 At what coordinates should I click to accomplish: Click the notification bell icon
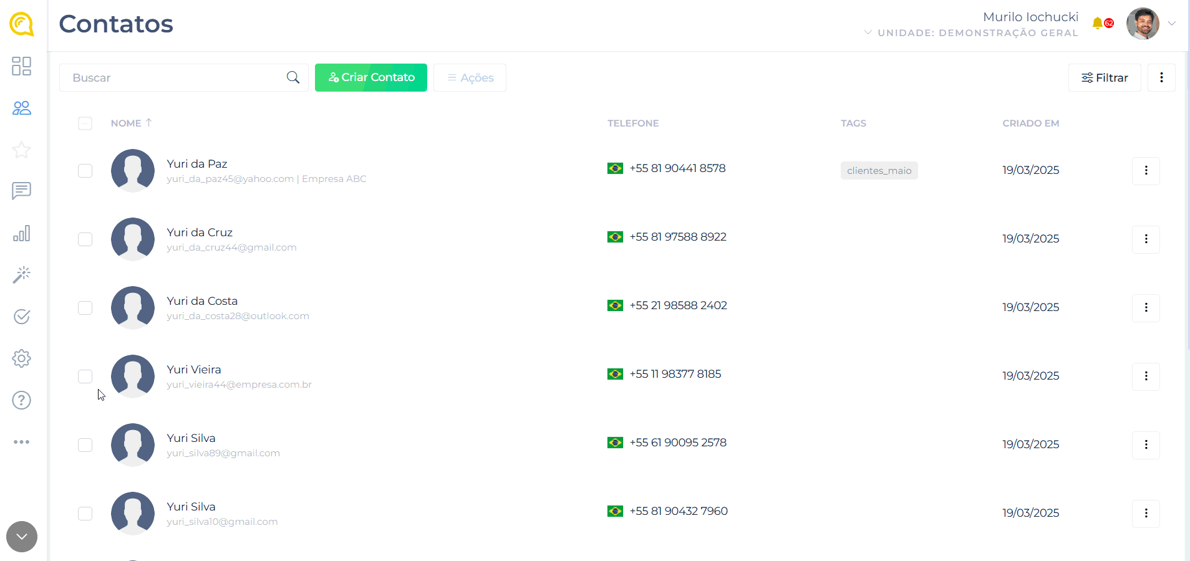click(x=1098, y=24)
